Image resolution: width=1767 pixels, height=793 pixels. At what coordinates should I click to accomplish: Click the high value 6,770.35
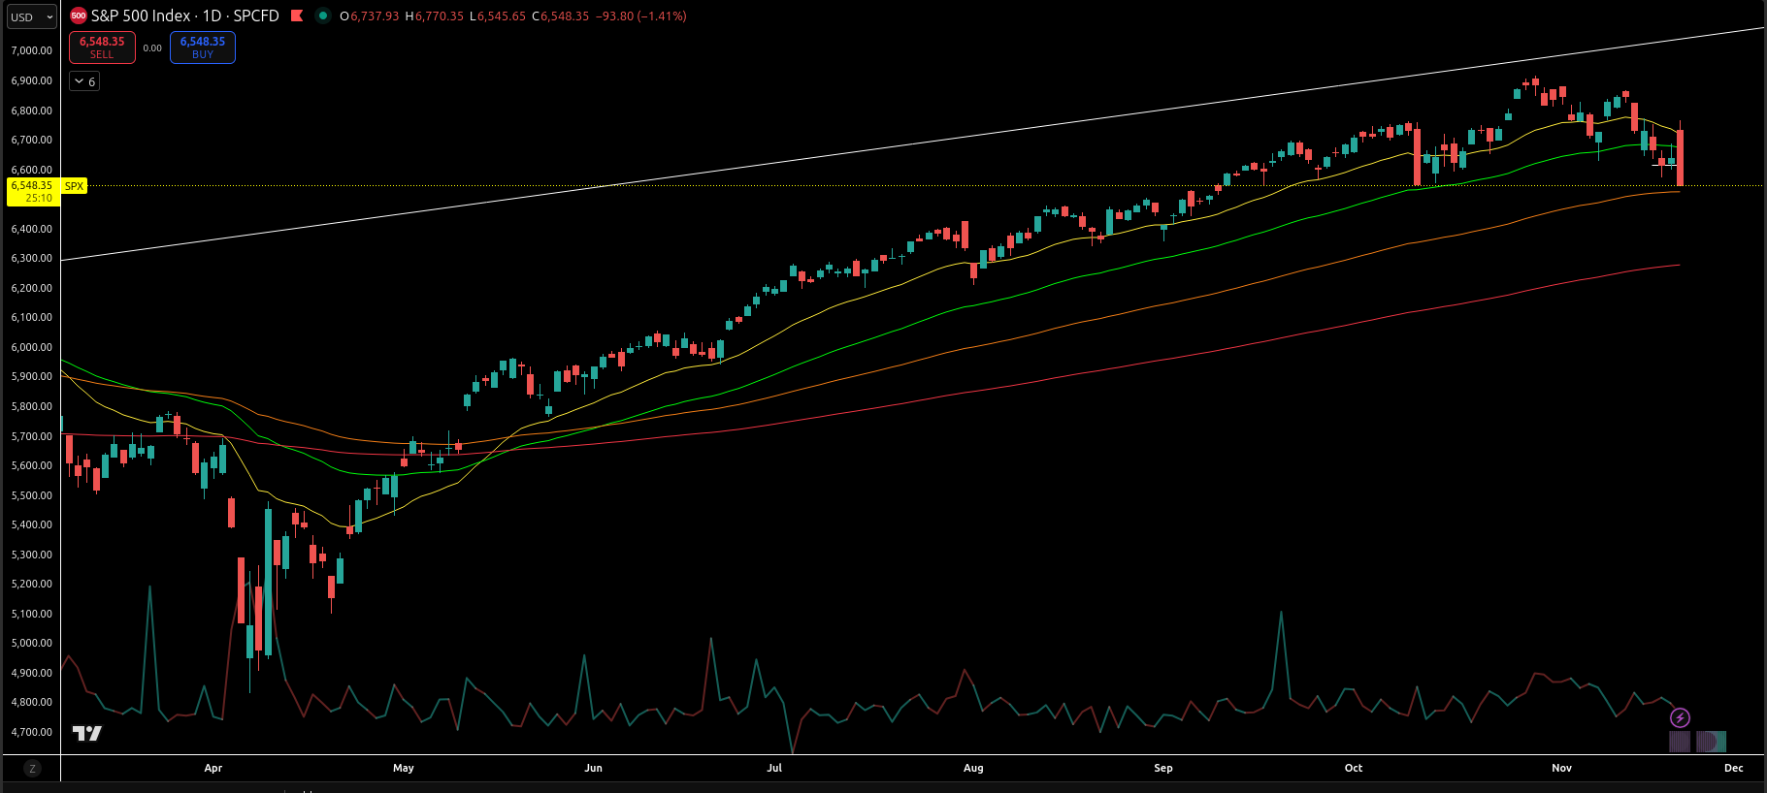click(x=440, y=16)
